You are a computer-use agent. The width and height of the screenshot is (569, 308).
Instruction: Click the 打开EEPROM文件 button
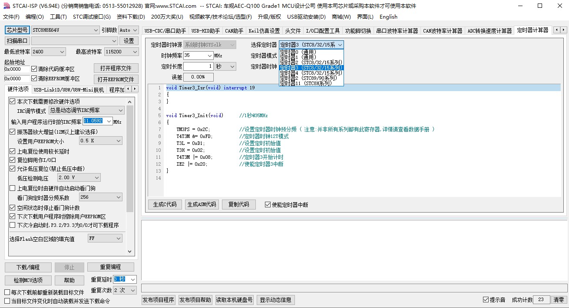click(x=116, y=79)
